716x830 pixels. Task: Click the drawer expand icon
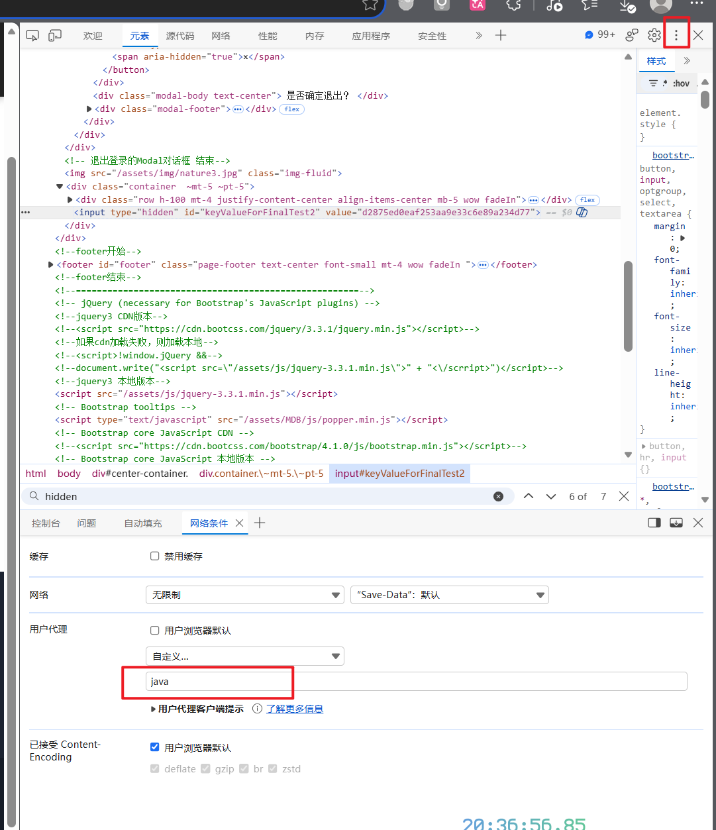pyautogui.click(x=676, y=523)
